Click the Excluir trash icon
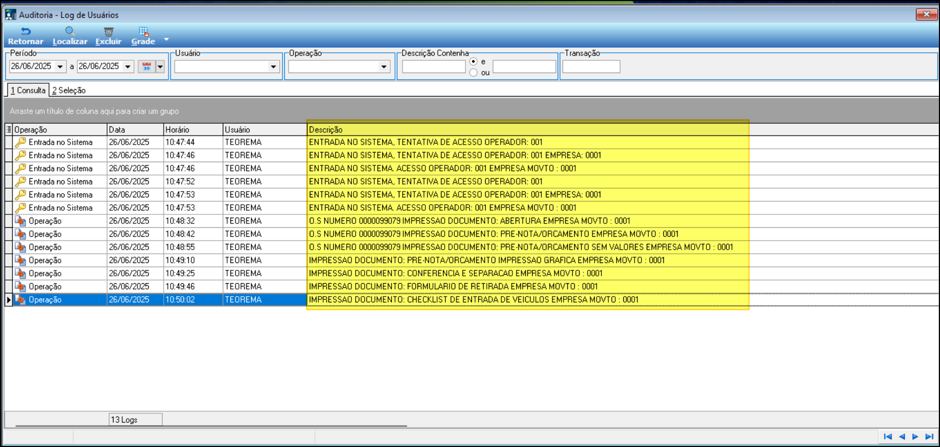Image resolution: width=940 pixels, height=447 pixels. click(108, 31)
